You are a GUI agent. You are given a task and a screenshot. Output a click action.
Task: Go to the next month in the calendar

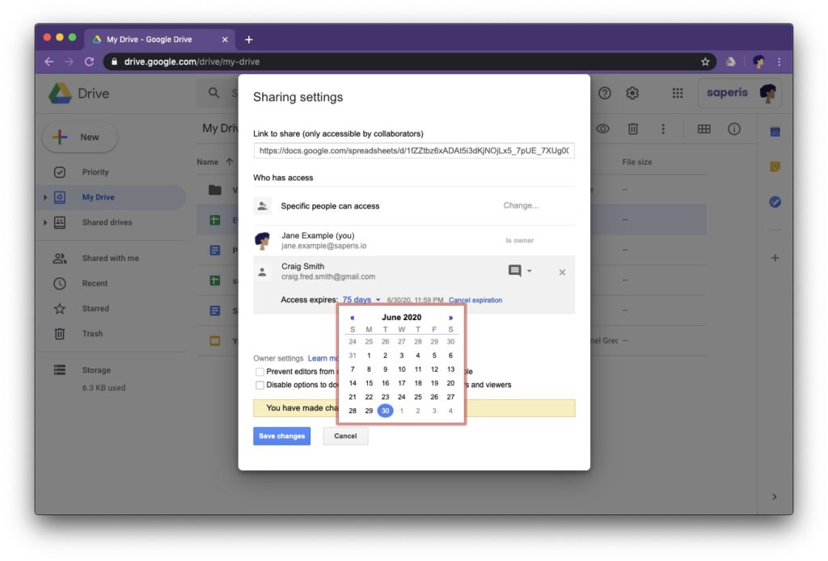coord(450,317)
